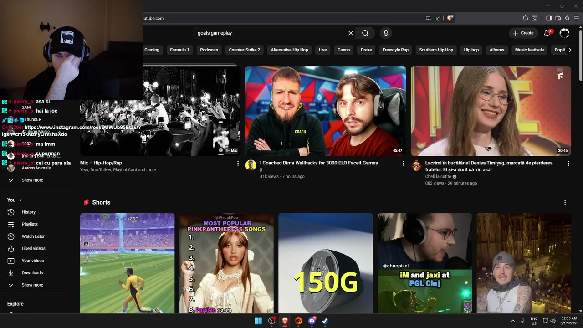Open options for Lacrimi în bucătărie video
Image resolution: width=583 pixels, height=328 pixels.
(x=568, y=163)
